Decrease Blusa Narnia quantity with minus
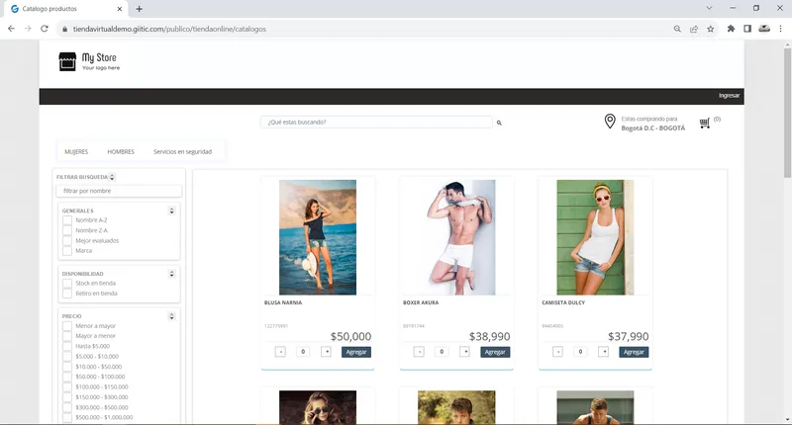The width and height of the screenshot is (792, 425). (280, 352)
